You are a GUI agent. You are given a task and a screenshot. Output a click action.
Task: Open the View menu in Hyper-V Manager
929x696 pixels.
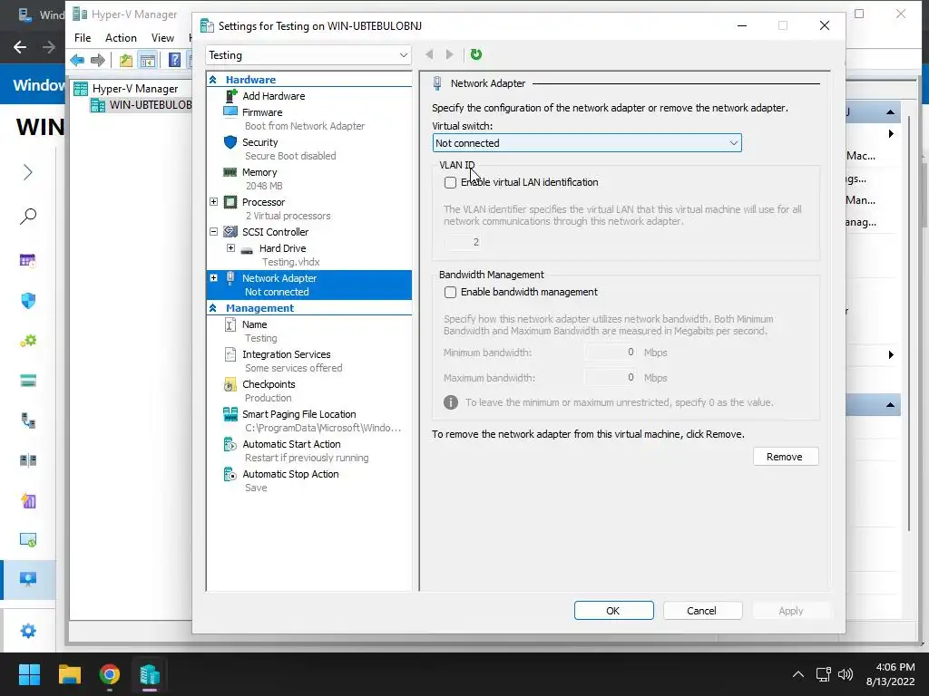[162, 38]
